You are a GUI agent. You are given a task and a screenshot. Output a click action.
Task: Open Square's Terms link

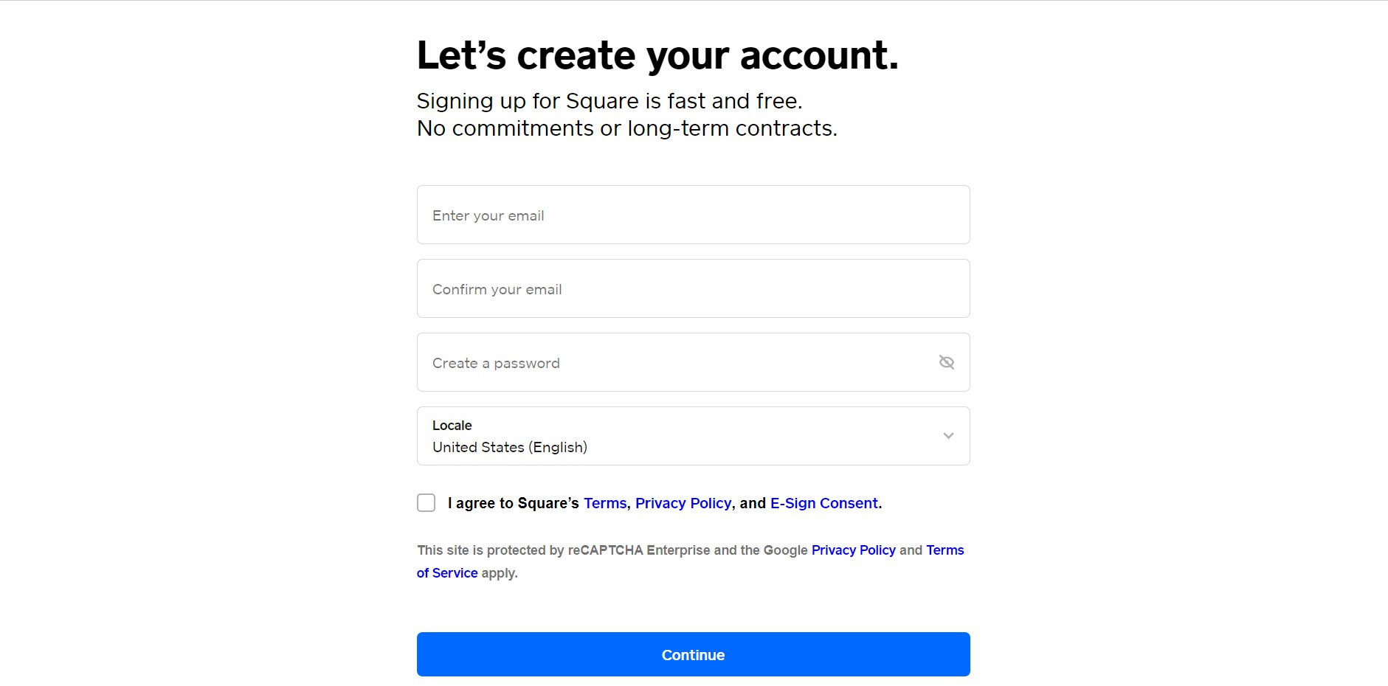[x=604, y=503]
